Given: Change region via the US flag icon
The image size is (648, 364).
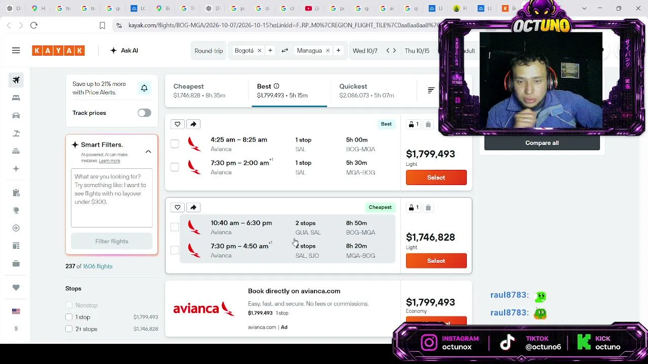Looking at the screenshot, I should coord(16,311).
